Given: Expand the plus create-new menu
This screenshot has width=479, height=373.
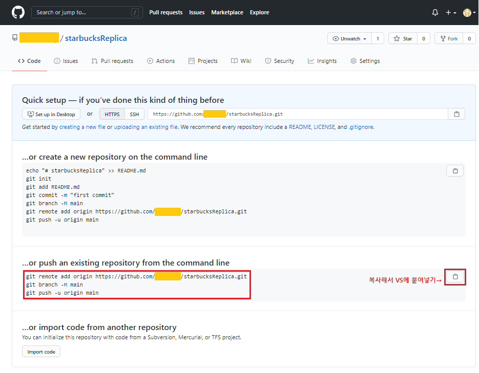Looking at the screenshot, I should [x=451, y=12].
